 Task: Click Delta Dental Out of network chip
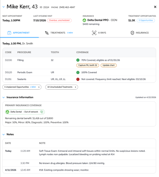click(25, 112)
